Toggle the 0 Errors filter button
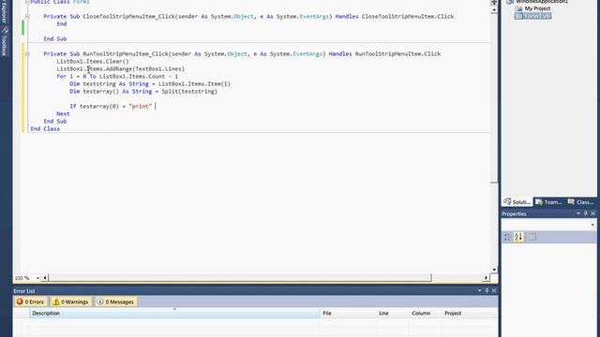Screen dimensions: 600x337 [x=31, y=301]
